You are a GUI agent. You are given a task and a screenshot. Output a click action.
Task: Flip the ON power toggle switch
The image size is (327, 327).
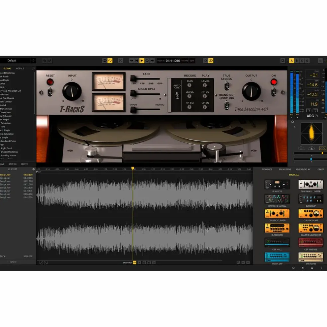pyautogui.click(x=273, y=91)
